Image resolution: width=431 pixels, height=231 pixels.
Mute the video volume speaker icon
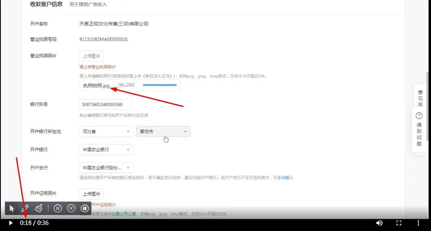(x=379, y=223)
